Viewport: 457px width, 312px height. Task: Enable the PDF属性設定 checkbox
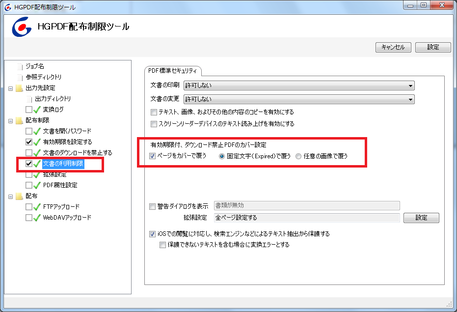[29, 185]
